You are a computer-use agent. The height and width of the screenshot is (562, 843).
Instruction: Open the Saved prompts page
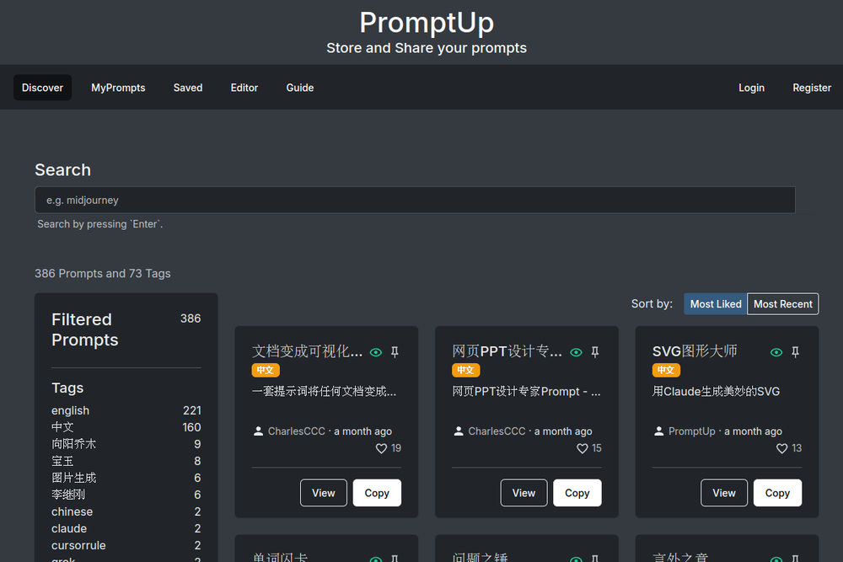pyautogui.click(x=188, y=88)
